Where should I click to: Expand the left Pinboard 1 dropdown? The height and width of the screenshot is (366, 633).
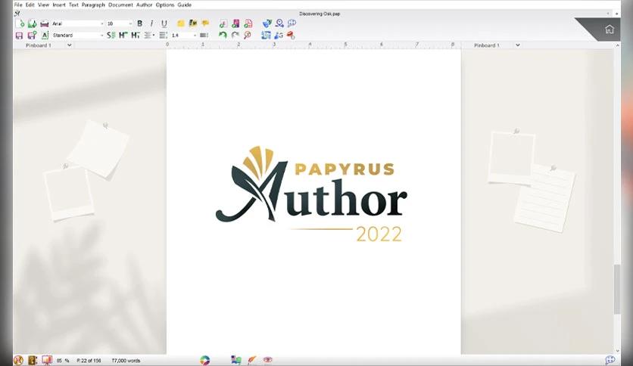[x=69, y=45]
